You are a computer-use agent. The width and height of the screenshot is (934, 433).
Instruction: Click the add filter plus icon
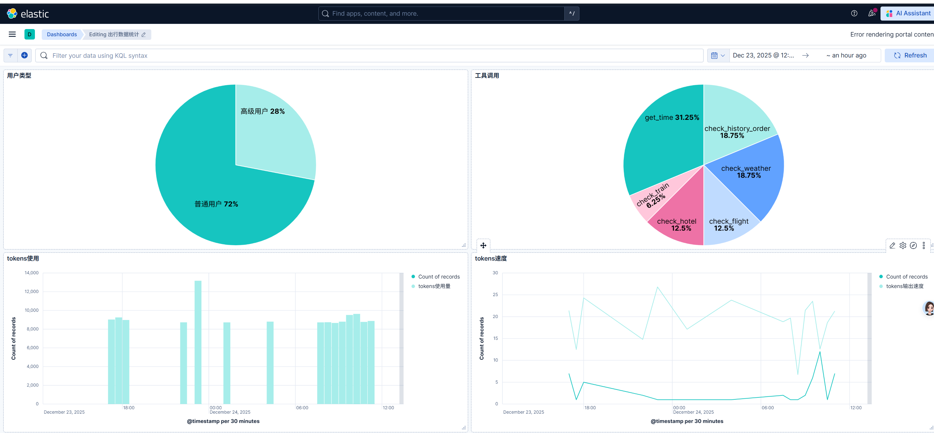24,55
